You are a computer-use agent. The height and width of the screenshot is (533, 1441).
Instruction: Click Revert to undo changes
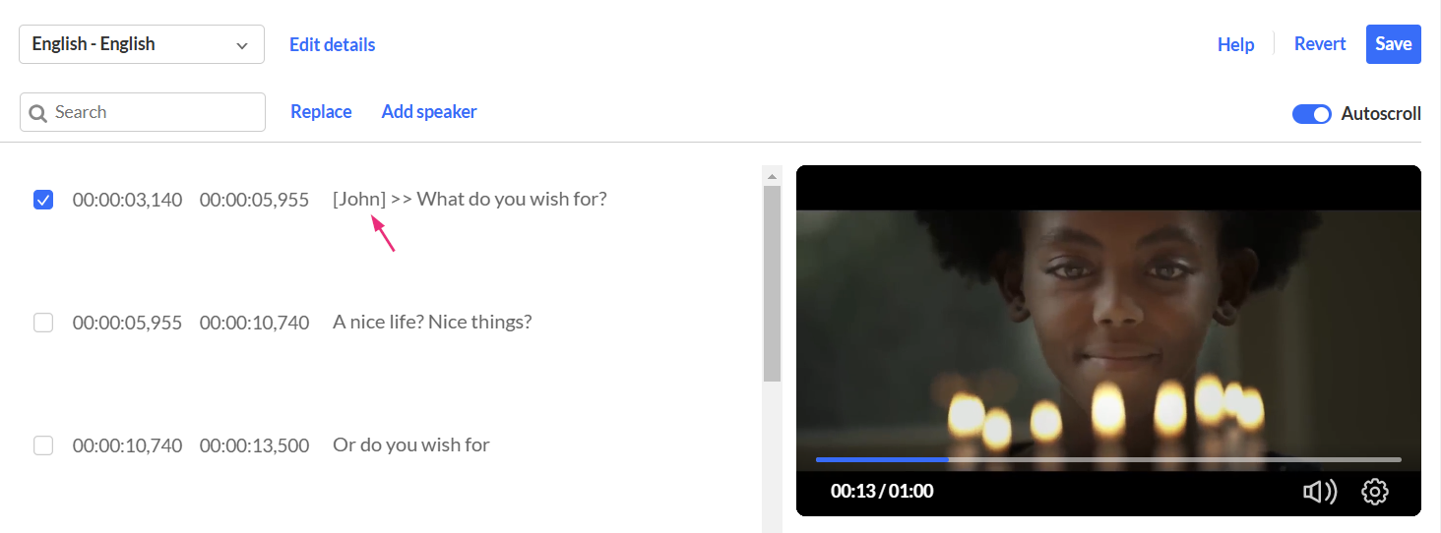1320,44
